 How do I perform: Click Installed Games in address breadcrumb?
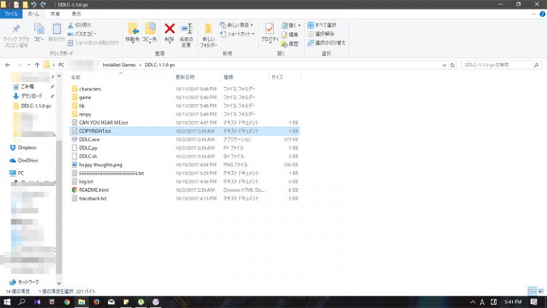(x=120, y=65)
